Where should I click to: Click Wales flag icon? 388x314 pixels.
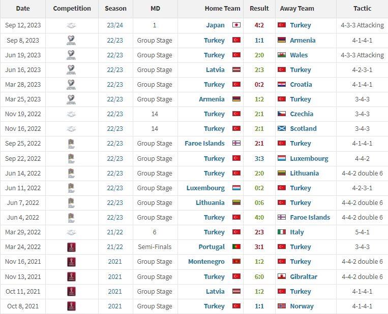click(x=282, y=55)
